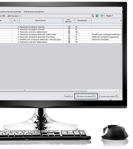Image resolution: width=133 pixels, height=149 pixels.
Task: Switch to Gestione fascicoli archiviati tab
Action: (10, 12)
